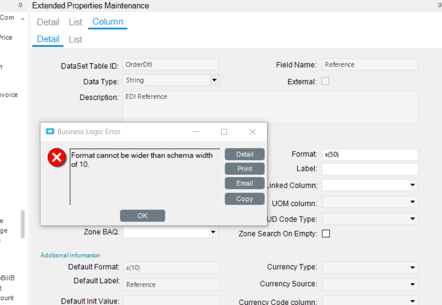Click OK to dismiss the error dialog

pos(142,215)
